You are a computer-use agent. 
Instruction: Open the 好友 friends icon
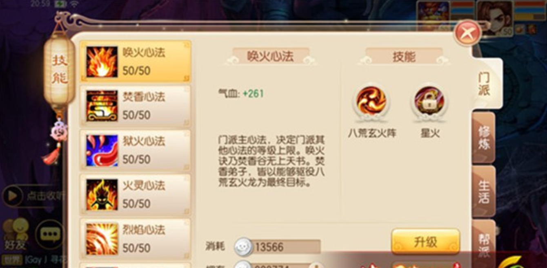pyautogui.click(x=16, y=234)
